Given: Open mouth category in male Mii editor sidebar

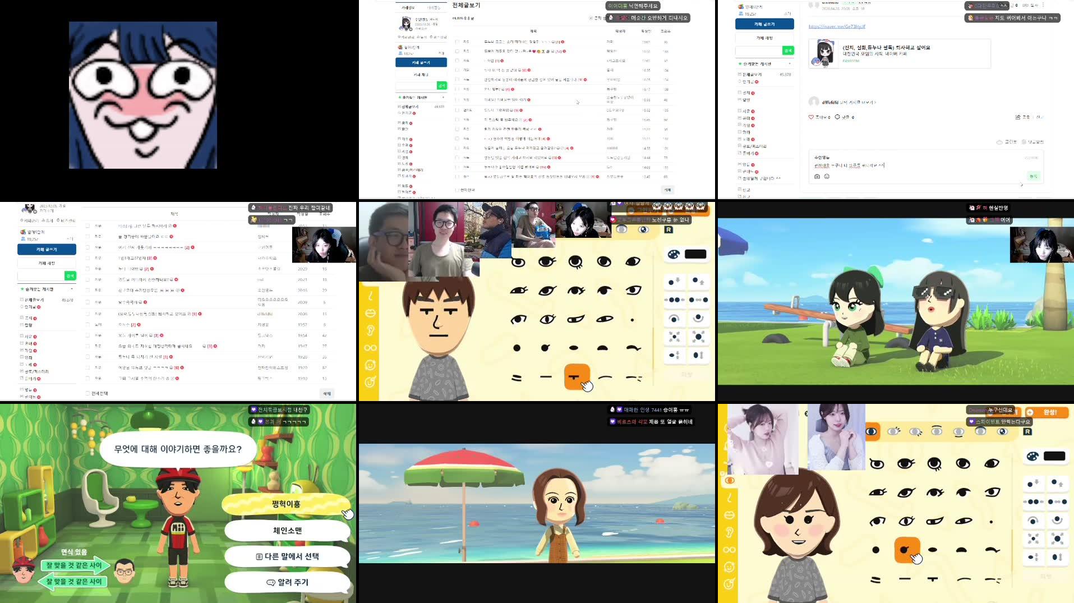Looking at the screenshot, I should point(370,313).
